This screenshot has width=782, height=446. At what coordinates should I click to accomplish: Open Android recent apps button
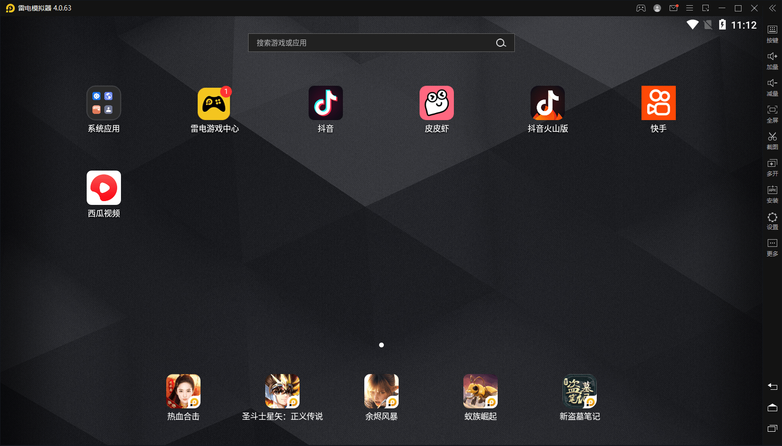772,428
